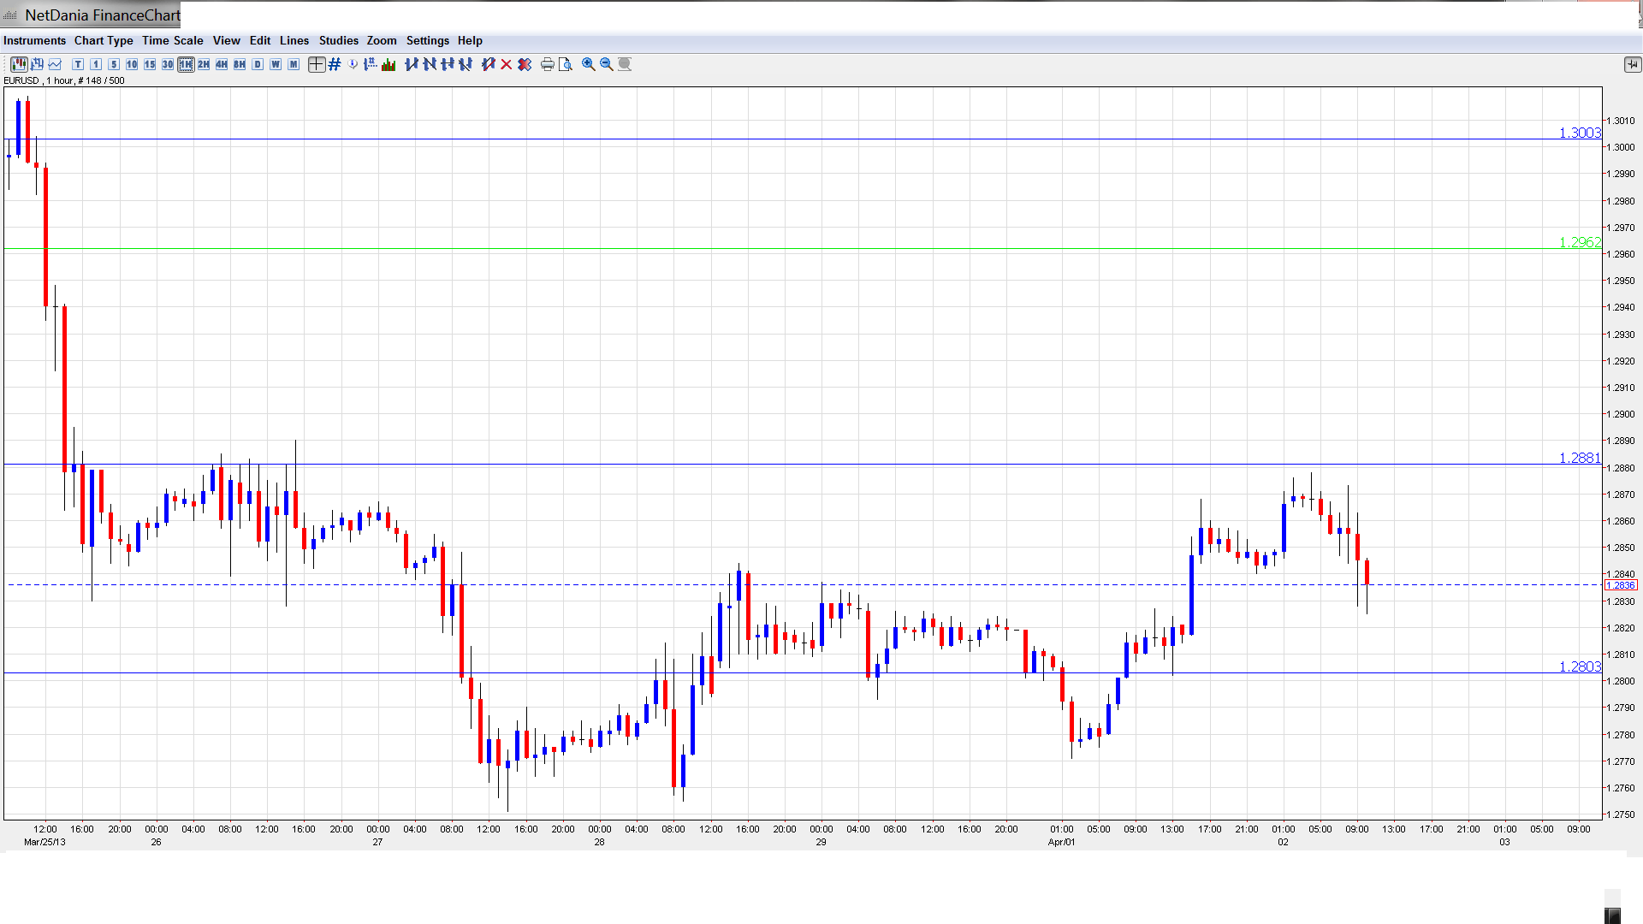Click the print chart icon

pyautogui.click(x=548, y=64)
